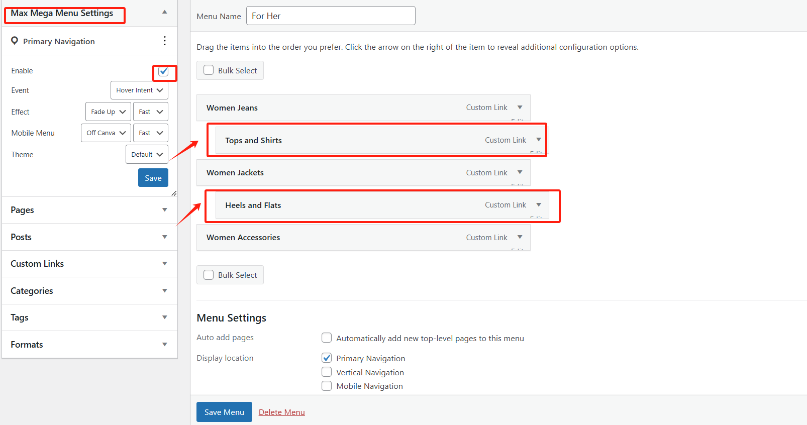Enable Vertical Navigation display location
This screenshot has height=425, width=807.
327,372
